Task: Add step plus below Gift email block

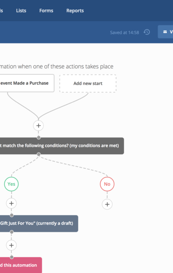Action: [12, 245]
